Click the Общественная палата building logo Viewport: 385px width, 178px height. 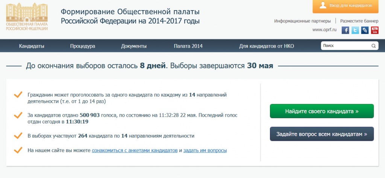[x=27, y=17]
